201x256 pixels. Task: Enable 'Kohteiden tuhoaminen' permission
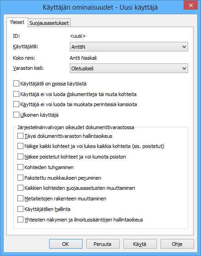click(x=20, y=167)
